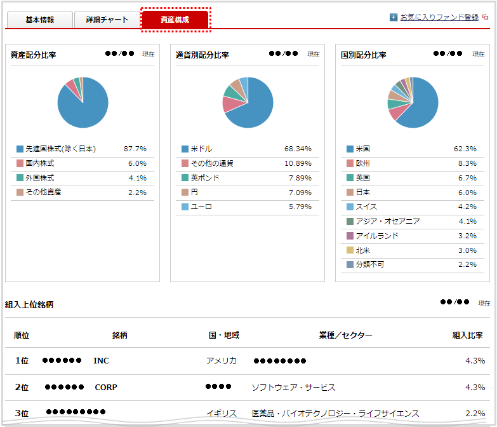Click the 組入比率 column header
This screenshot has width=497, height=427.
tap(468, 335)
